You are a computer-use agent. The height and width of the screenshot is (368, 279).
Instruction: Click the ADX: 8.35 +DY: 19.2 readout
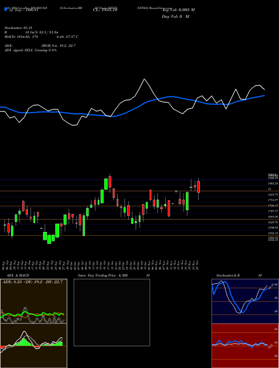[x=33, y=282]
